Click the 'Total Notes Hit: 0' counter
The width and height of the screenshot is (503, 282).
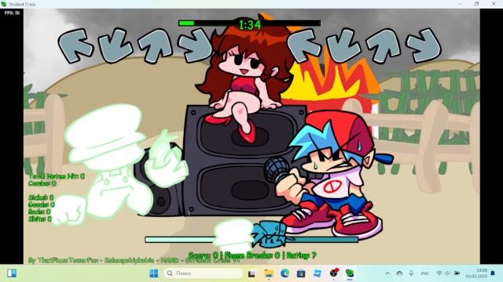[57, 176]
